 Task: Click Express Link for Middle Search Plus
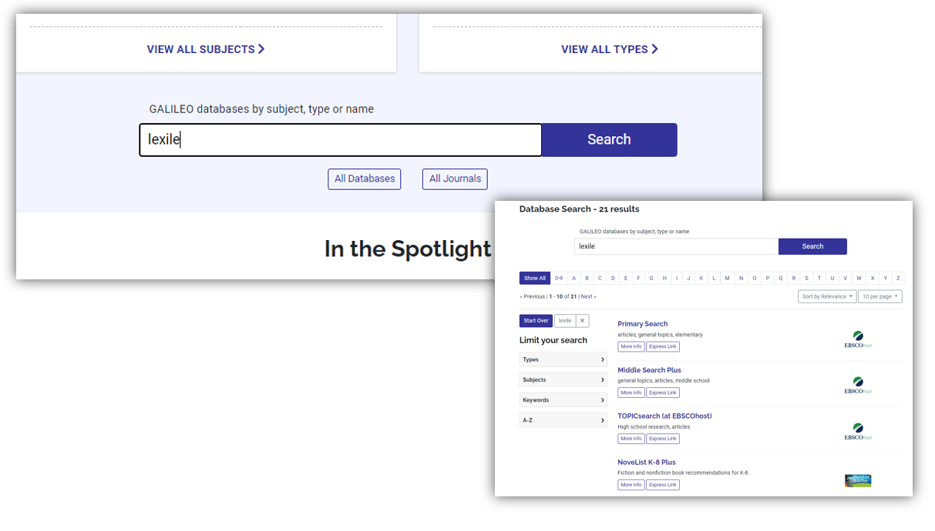(663, 392)
